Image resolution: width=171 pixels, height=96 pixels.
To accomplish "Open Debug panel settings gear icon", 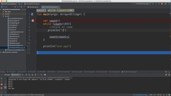I will 166,72.
